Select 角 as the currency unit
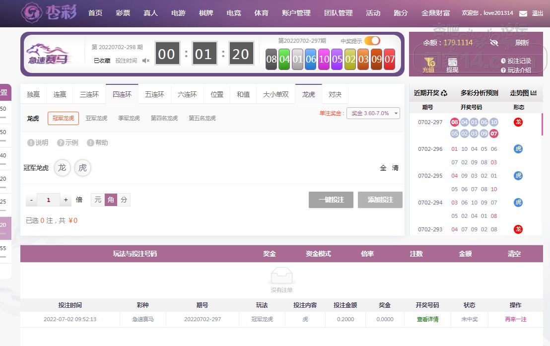 coord(111,200)
